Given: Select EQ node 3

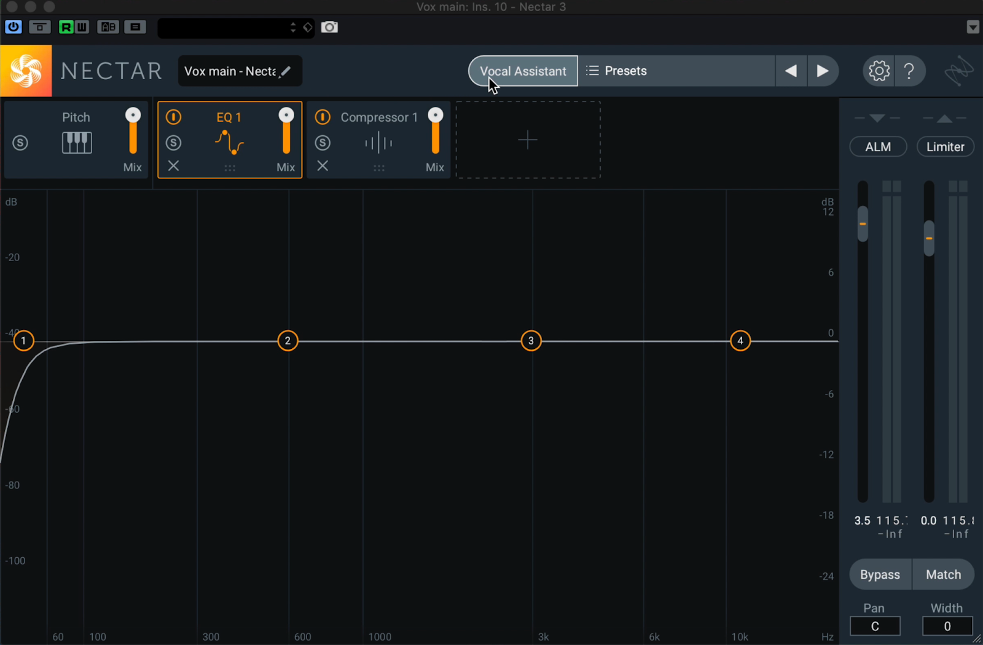Looking at the screenshot, I should click(x=531, y=340).
